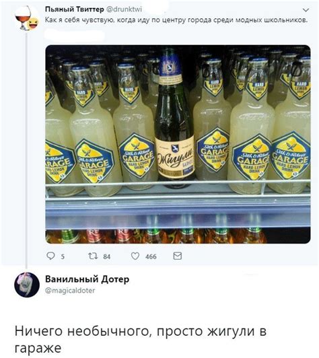
Task: Open Ванильный Дотер profile avatar
Action: coord(27,285)
